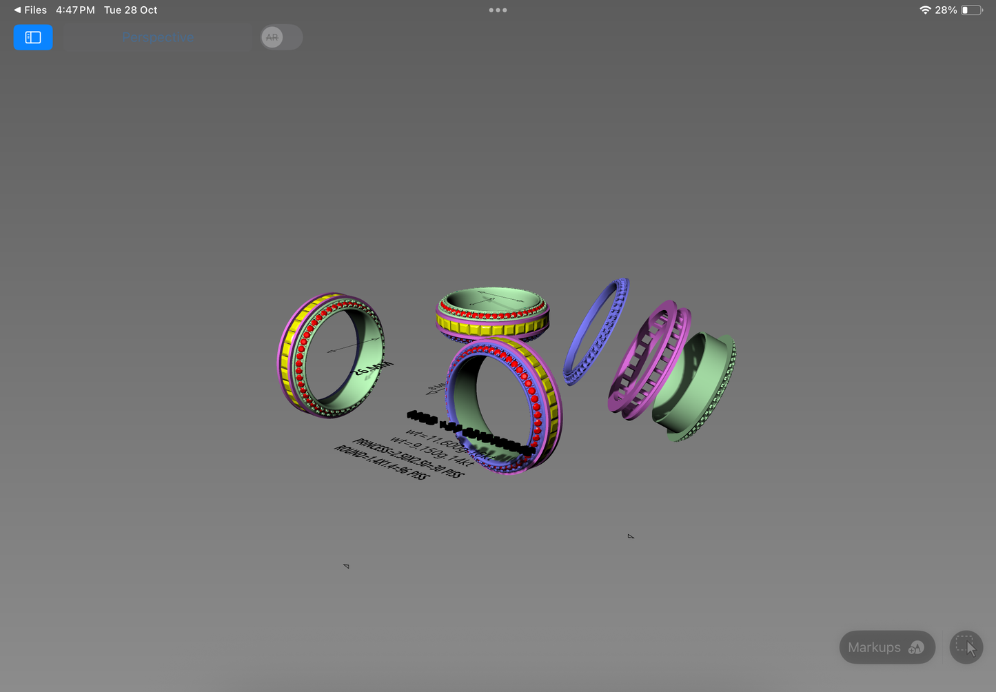996x692 pixels.
Task: Tap the 4:47 PM clock in status bar
Action: 75,10
